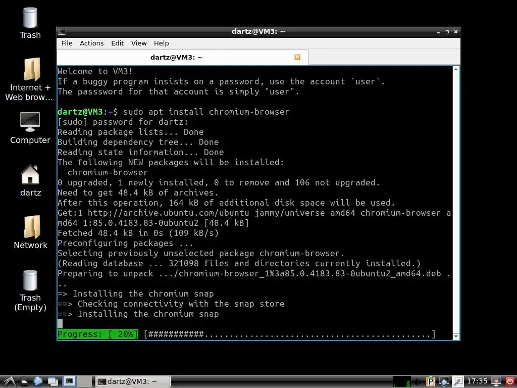Click the red power logout button
Screen dimensions: 517x388
(x=509, y=382)
